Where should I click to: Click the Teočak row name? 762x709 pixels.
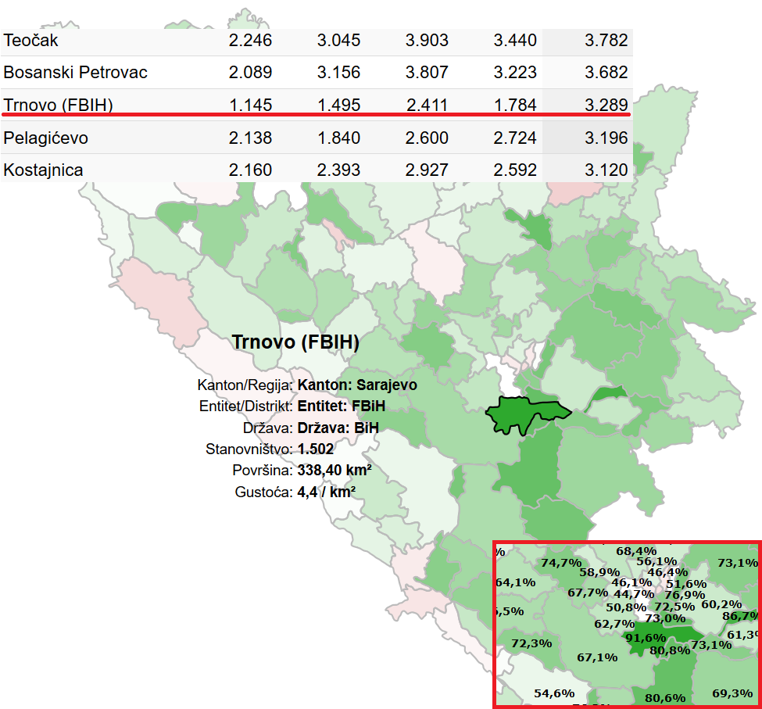31,40
